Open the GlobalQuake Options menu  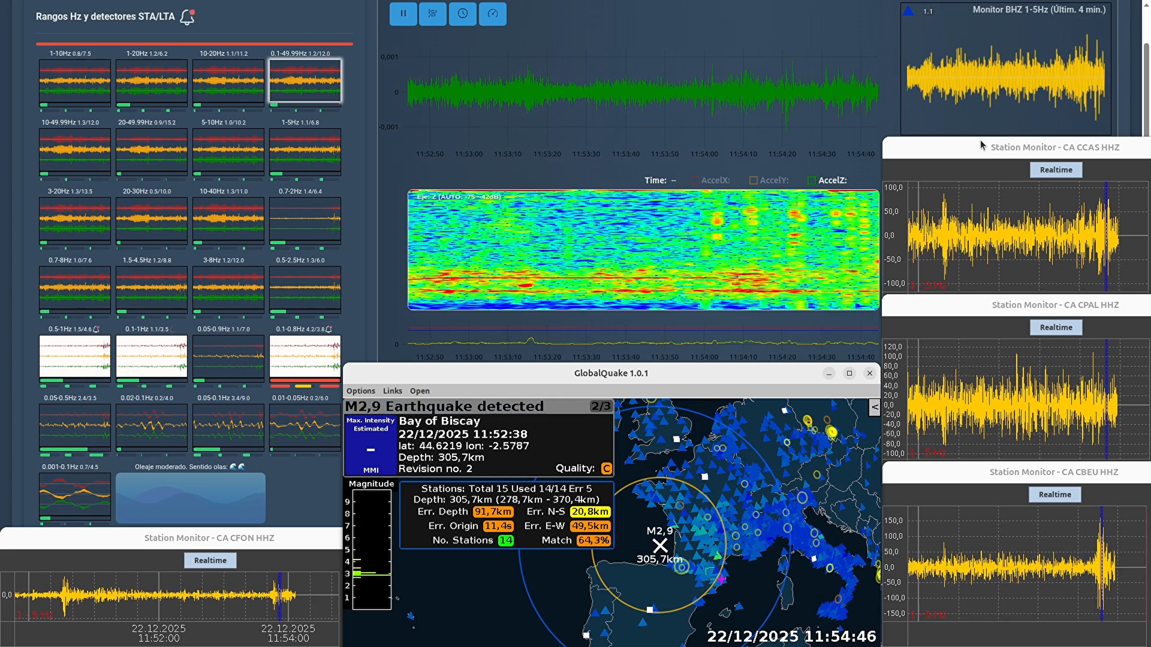[x=361, y=391]
